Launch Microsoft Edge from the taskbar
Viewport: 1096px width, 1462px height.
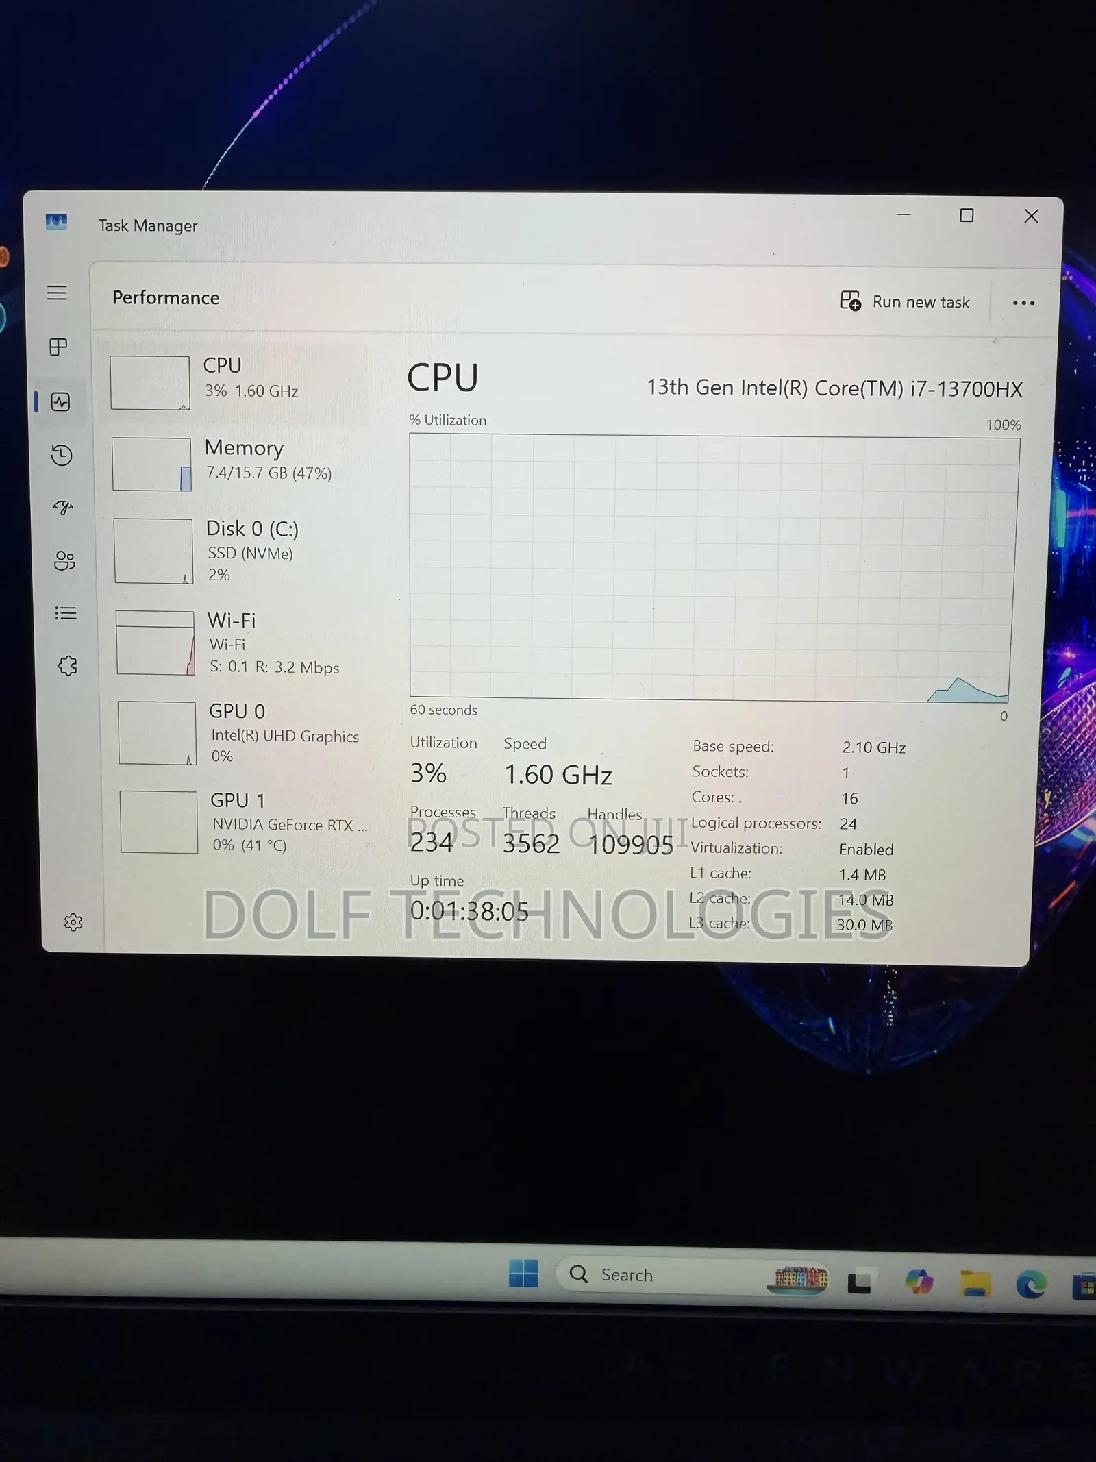pos(1031,1284)
